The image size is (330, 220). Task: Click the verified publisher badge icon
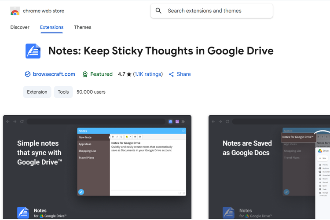click(x=28, y=74)
